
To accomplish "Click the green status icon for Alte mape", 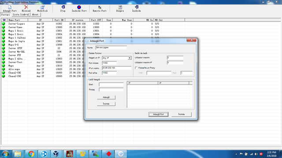I will (x=4, y=69).
